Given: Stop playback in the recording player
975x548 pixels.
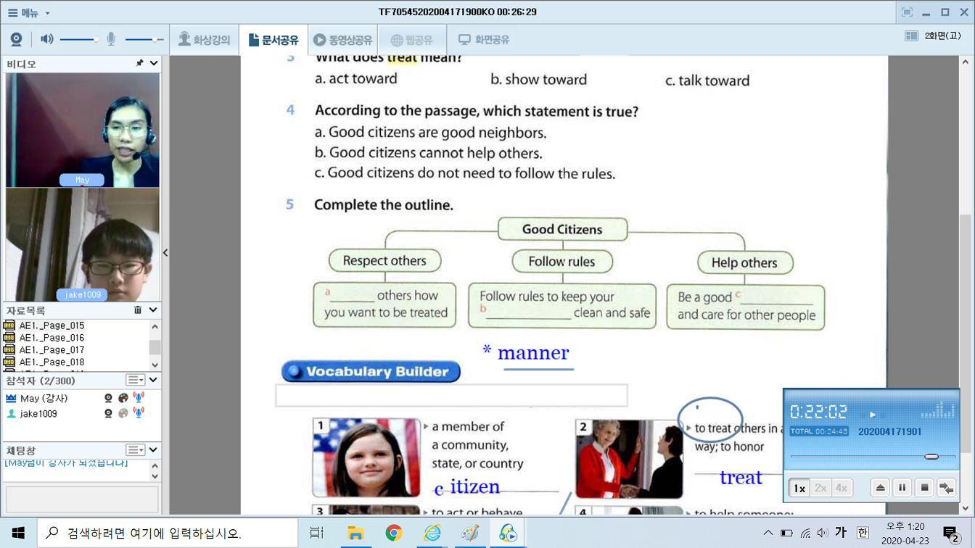Looking at the screenshot, I should coord(924,488).
